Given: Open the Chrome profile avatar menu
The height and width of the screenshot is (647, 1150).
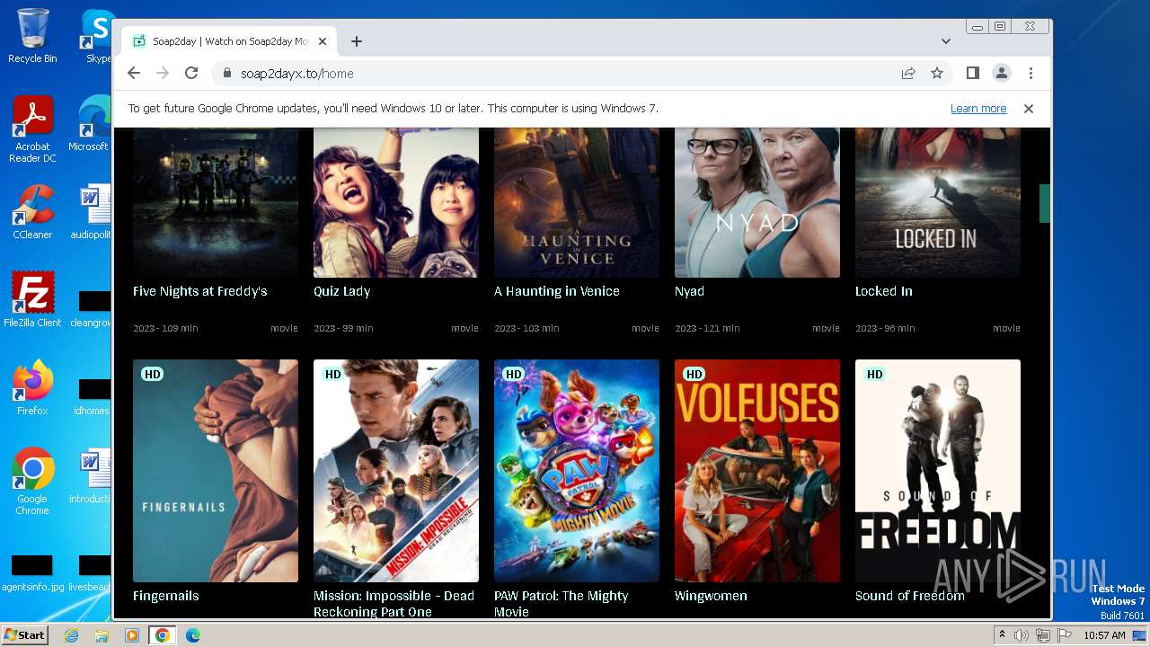Looking at the screenshot, I should [x=1002, y=74].
